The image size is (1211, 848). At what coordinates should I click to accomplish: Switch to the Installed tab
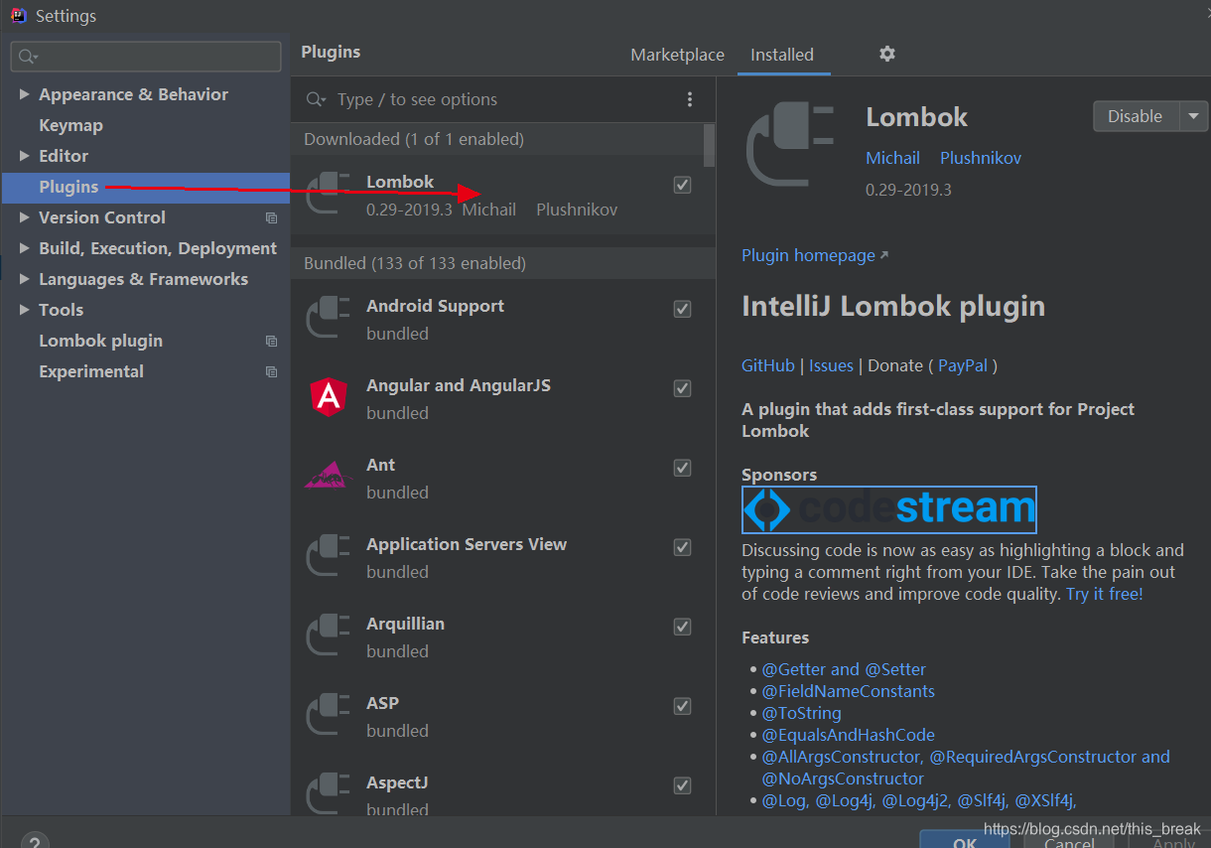[x=782, y=55]
